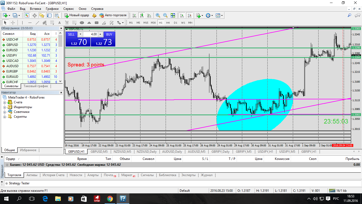Open the Profiles toolbar icon

15,15
